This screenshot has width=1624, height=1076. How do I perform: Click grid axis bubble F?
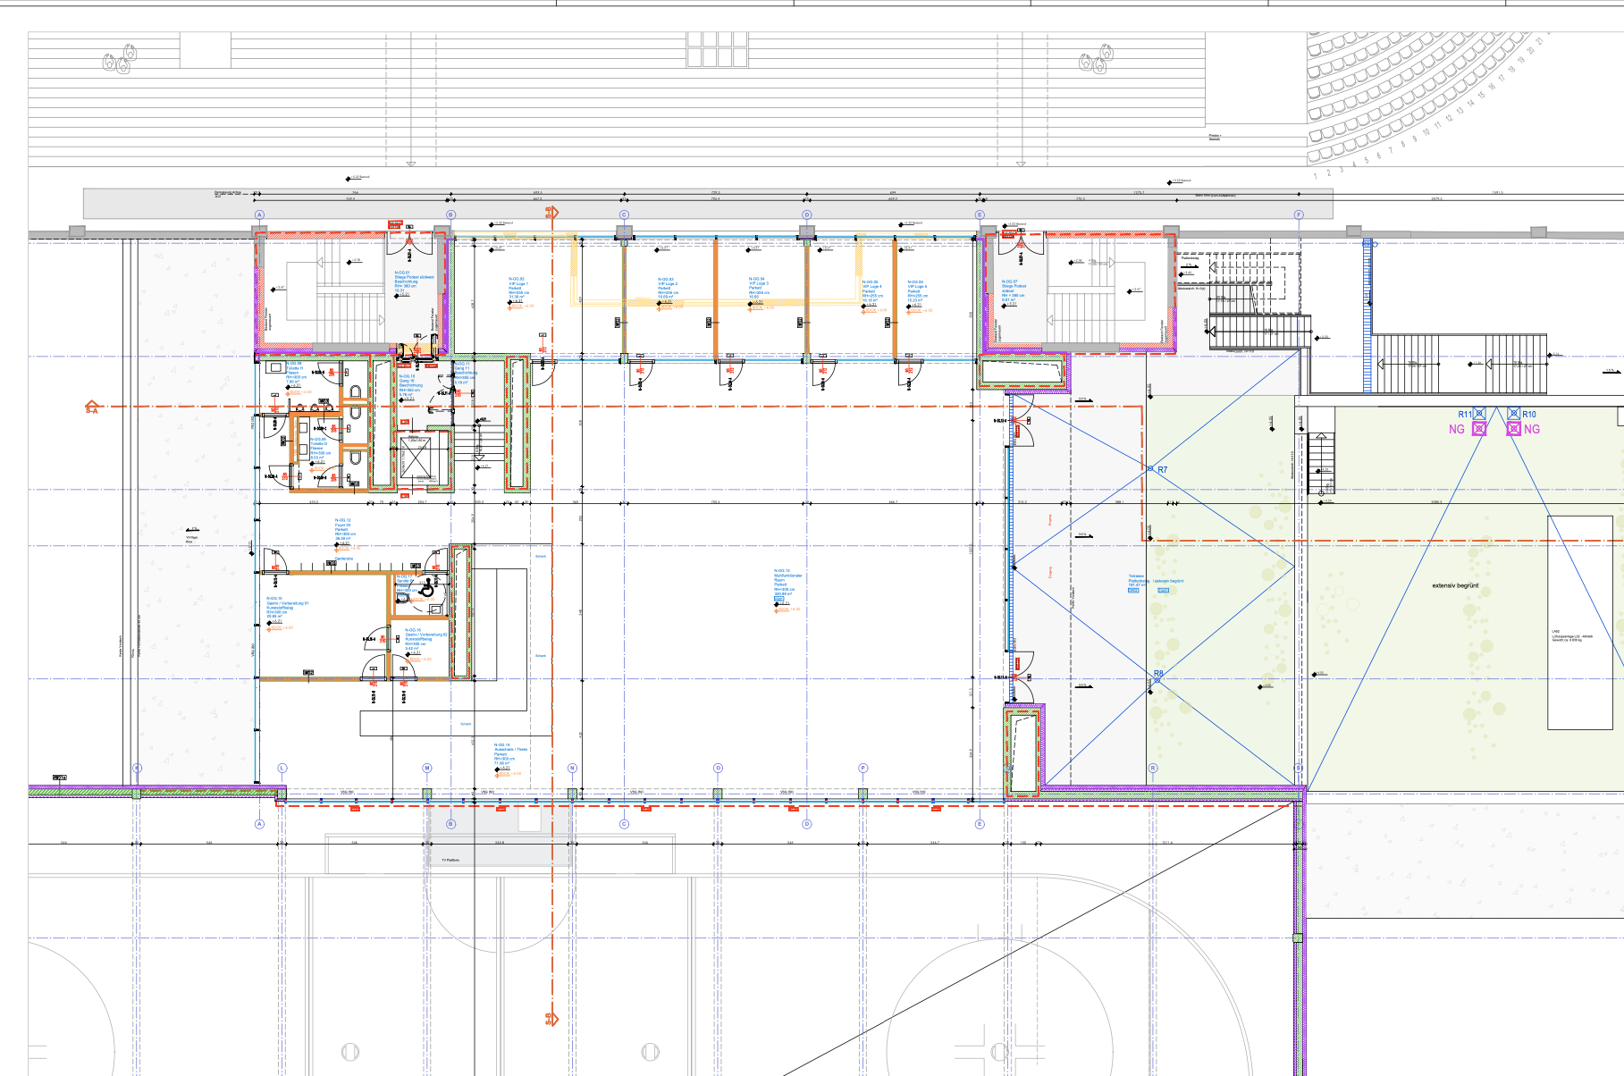(1299, 214)
